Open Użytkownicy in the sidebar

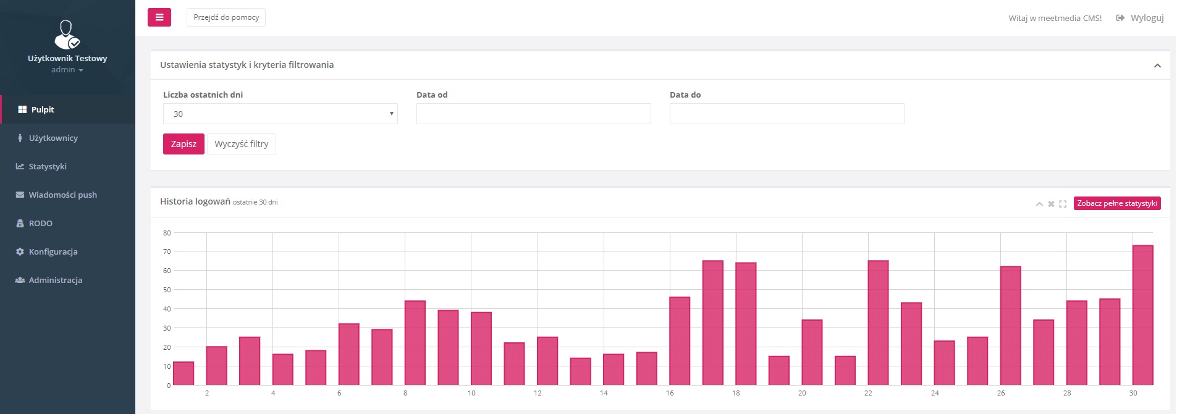coord(53,138)
